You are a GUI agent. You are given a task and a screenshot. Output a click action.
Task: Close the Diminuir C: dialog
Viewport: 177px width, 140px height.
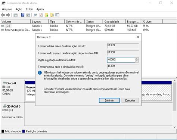[x=138, y=37]
